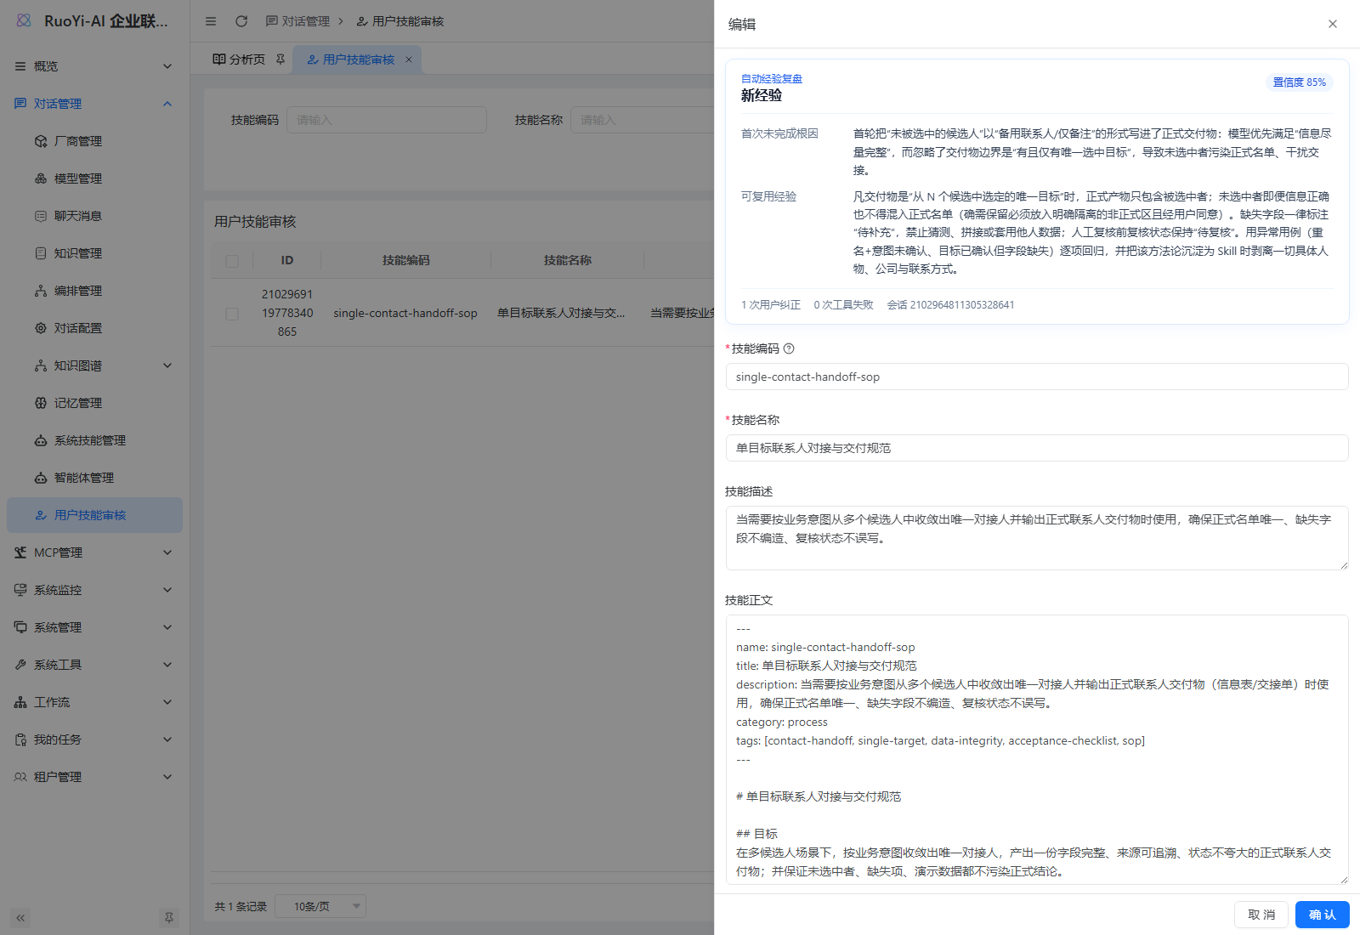The width and height of the screenshot is (1360, 935).
Task: Click 对话管理 in the breadcrumb
Action: [x=297, y=21]
